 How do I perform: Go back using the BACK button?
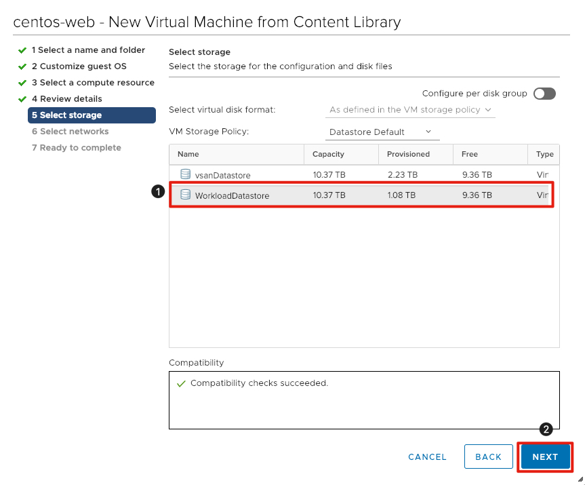(488, 457)
